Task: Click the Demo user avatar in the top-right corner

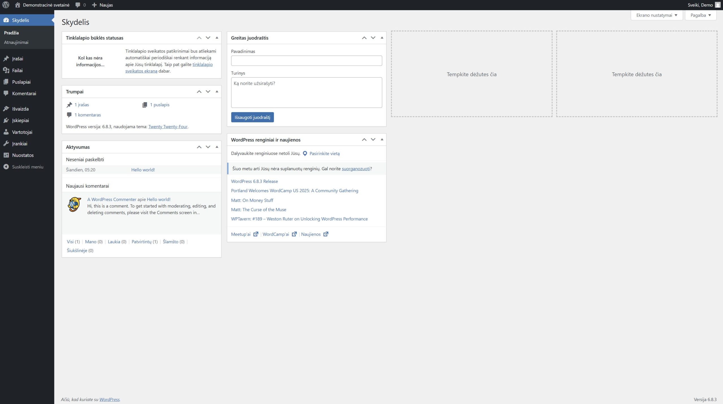Action: (x=718, y=5)
